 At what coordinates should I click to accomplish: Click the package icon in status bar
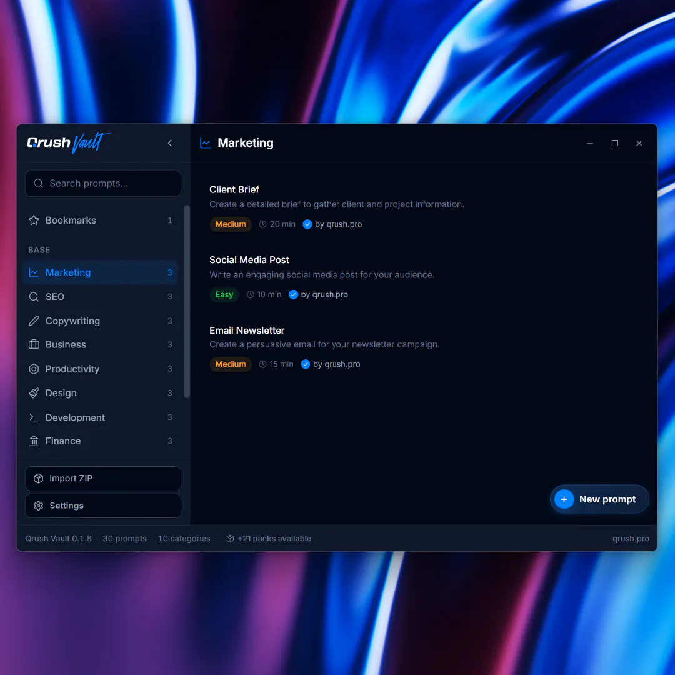coord(230,539)
